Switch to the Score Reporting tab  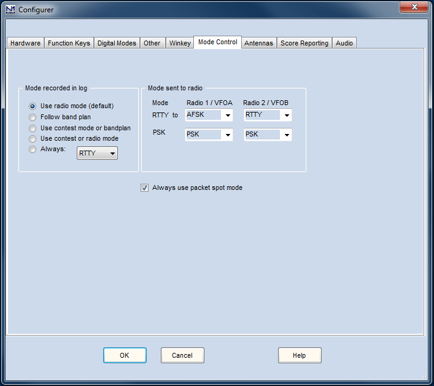[x=304, y=43]
